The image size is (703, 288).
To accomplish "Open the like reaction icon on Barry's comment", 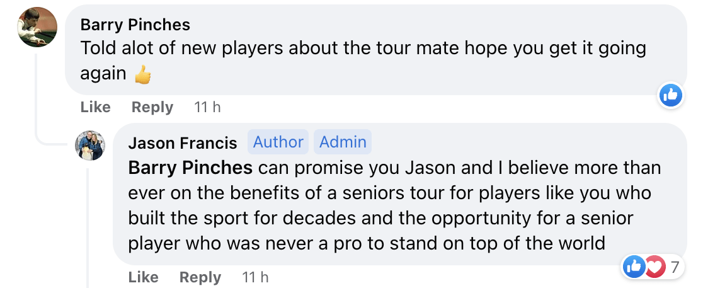I will coord(671,96).
